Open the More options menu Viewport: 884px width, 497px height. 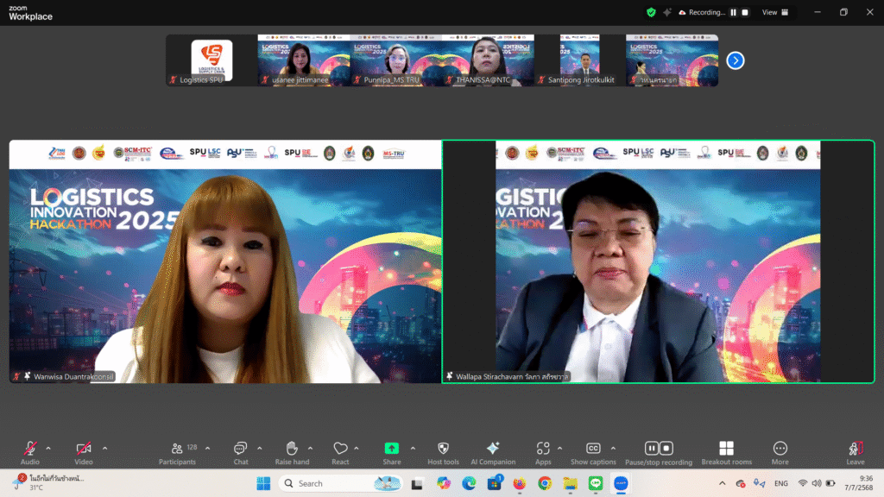tap(780, 453)
